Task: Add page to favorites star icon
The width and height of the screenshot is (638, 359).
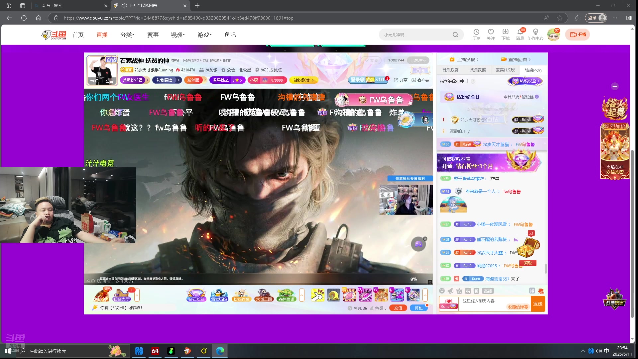Action: click(560, 18)
